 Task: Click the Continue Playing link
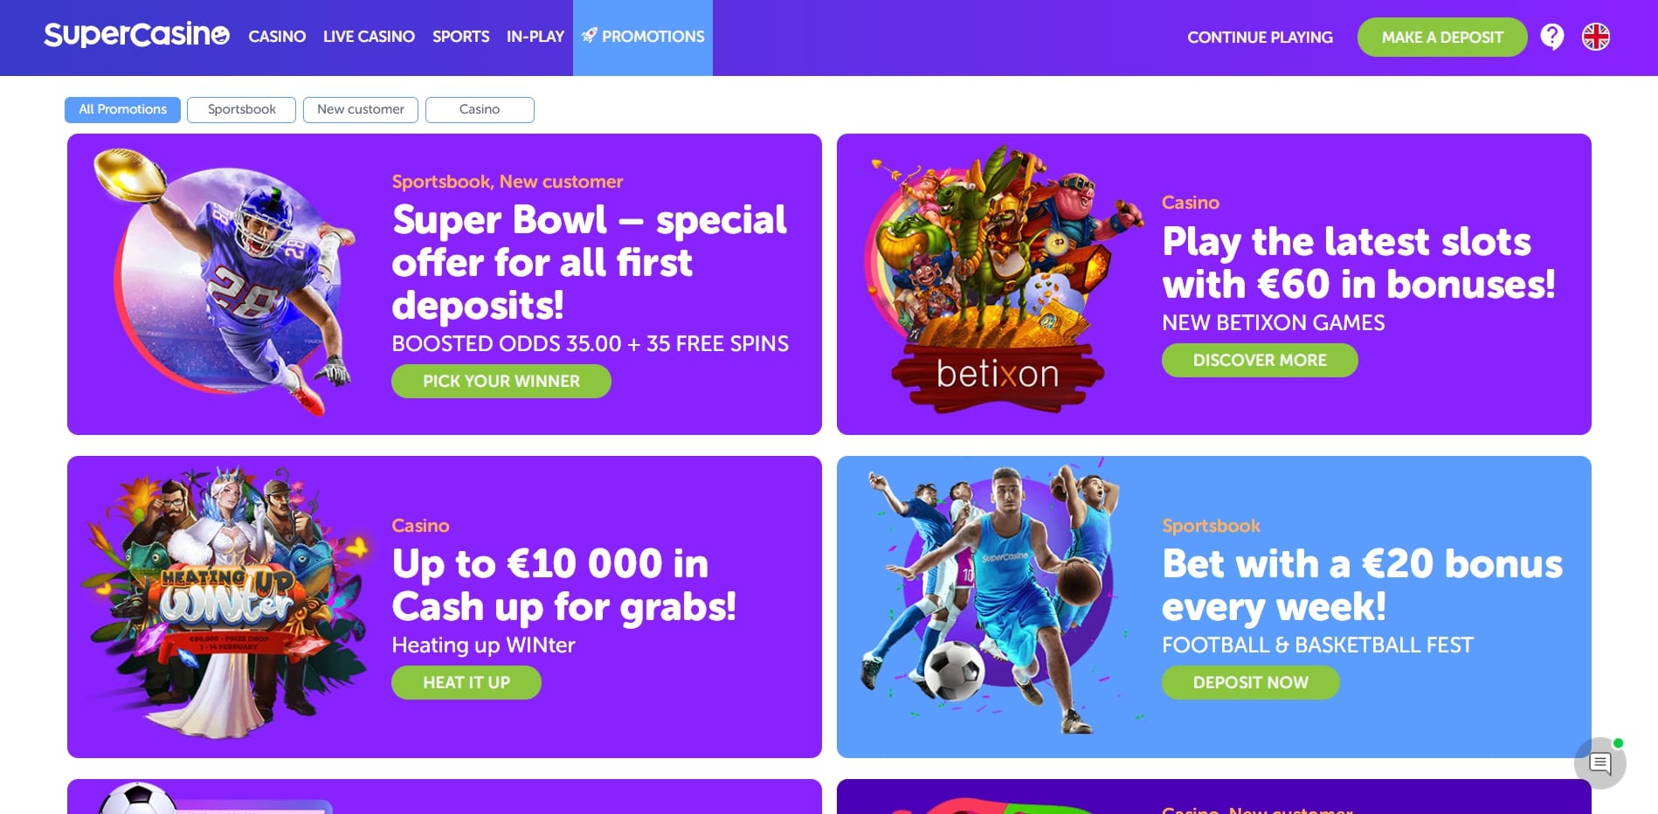(1260, 38)
